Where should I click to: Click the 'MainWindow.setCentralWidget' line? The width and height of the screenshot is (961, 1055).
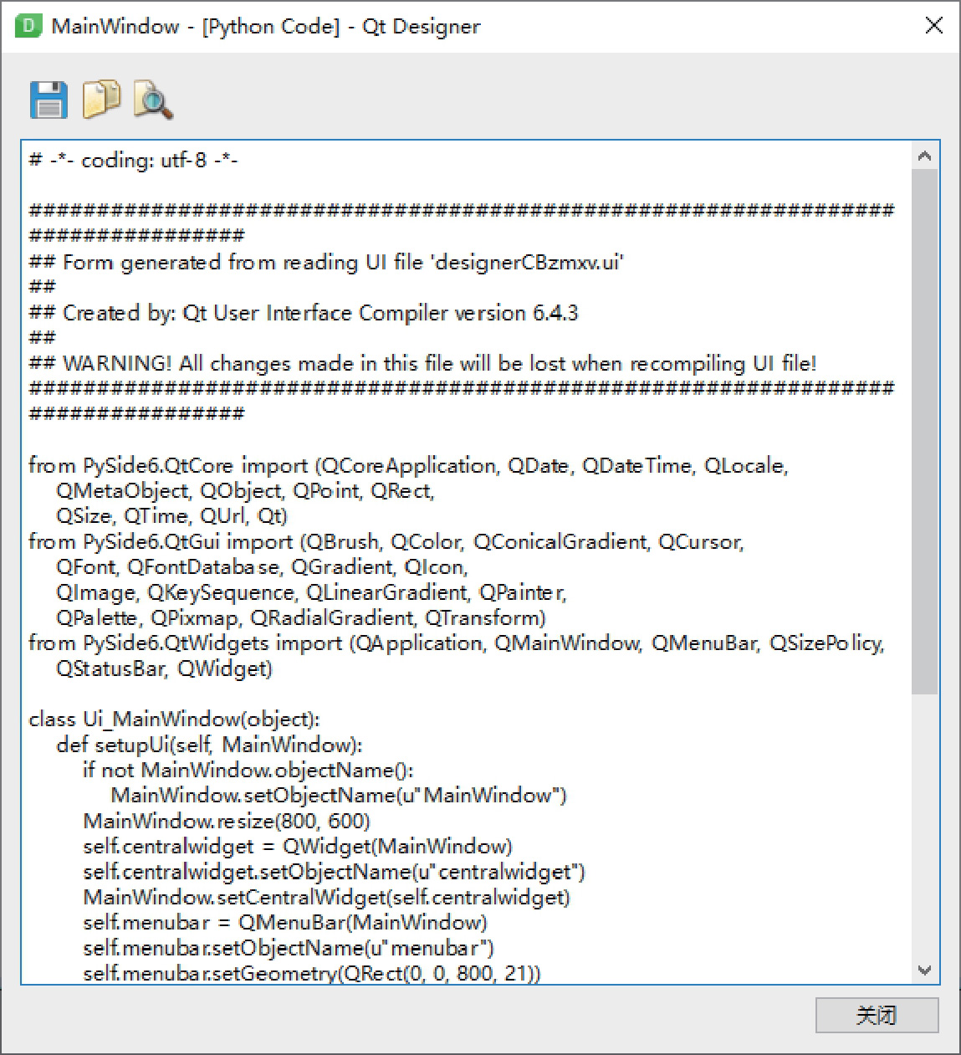tap(327, 897)
